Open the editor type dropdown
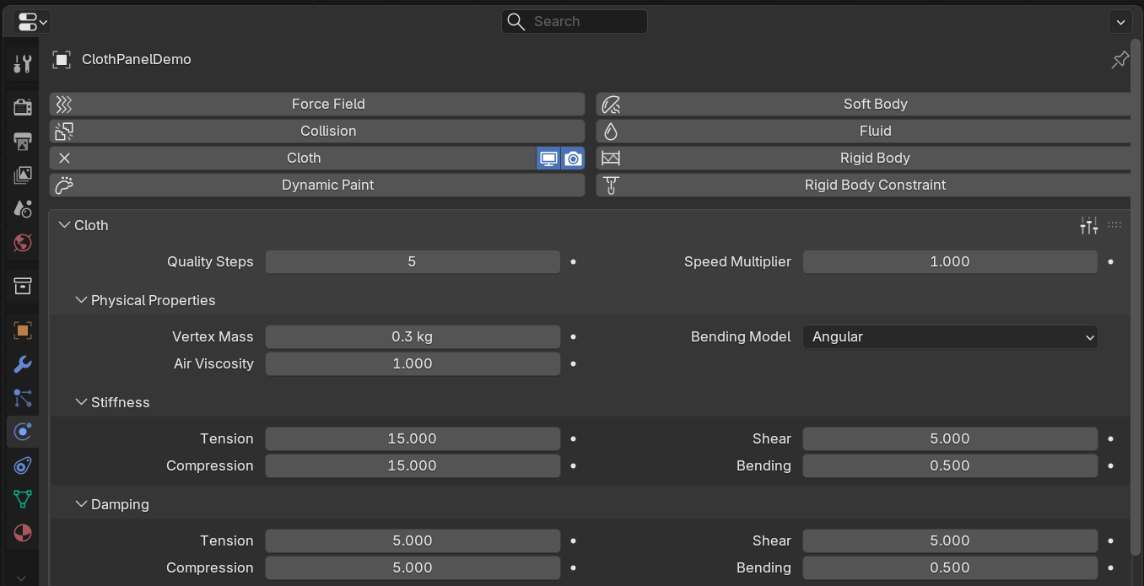Viewport: 1144px width, 586px height. tap(32, 22)
